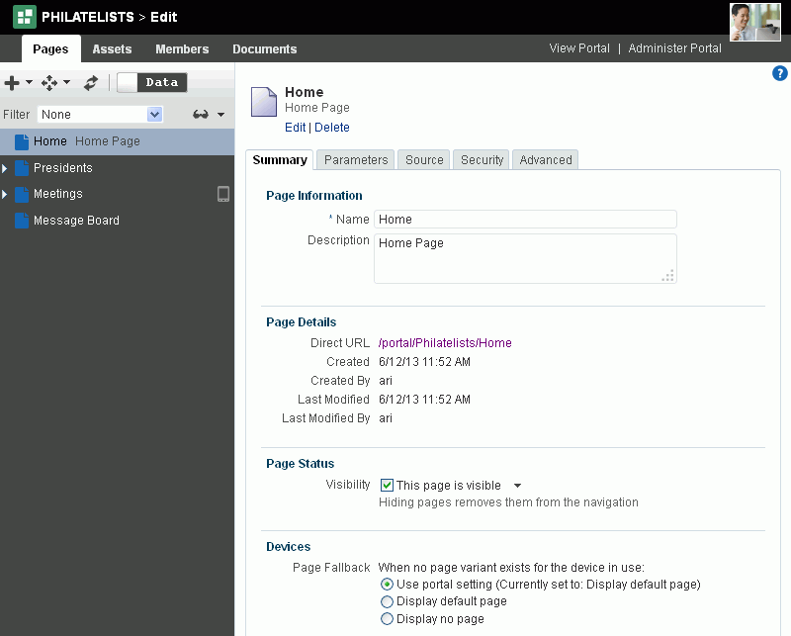Click the Add page plus icon
The width and height of the screenshot is (791, 636).
point(12,82)
